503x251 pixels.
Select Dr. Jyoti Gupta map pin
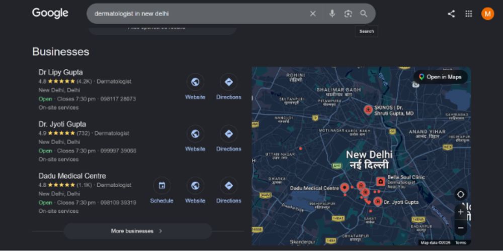click(x=378, y=201)
